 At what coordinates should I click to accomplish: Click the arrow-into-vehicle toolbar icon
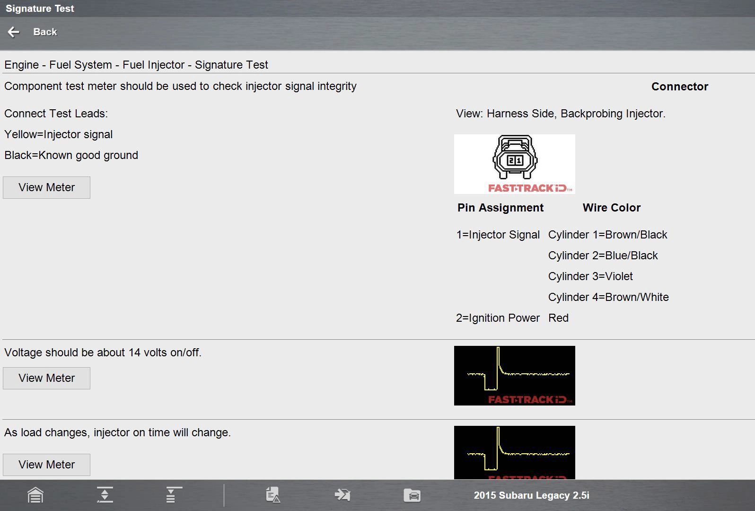point(342,495)
